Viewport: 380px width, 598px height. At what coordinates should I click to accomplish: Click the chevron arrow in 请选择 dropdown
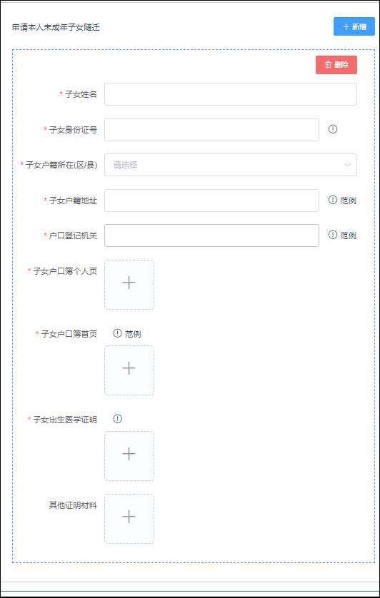[347, 165]
